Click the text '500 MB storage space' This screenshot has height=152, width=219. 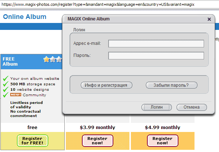click(x=33, y=84)
